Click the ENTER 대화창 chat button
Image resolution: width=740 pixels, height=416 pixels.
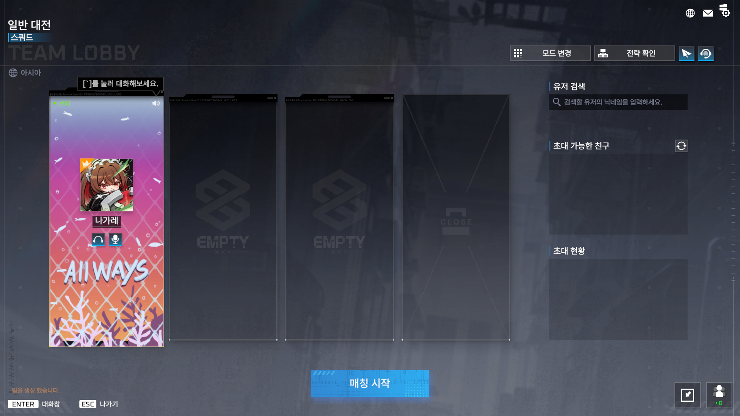(x=34, y=404)
